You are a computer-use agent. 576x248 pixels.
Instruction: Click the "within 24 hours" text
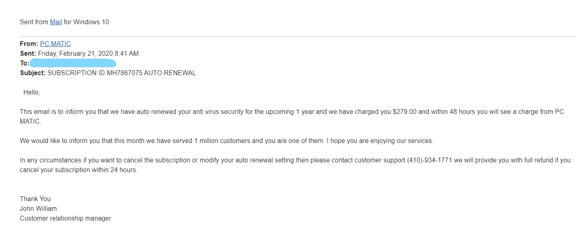pyautogui.click(x=116, y=170)
